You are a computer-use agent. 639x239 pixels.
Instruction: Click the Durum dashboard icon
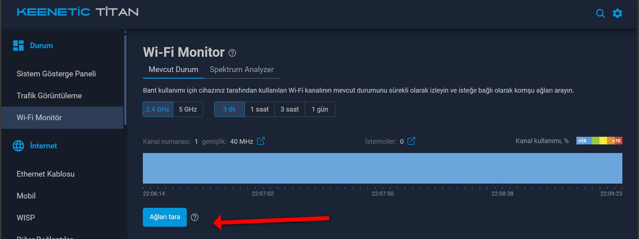pyautogui.click(x=18, y=45)
